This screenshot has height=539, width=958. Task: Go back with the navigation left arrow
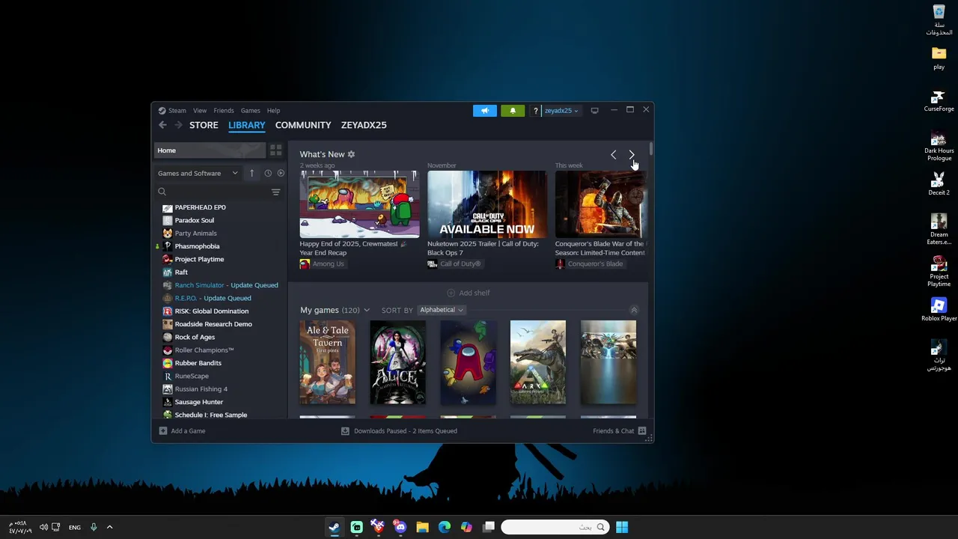tap(162, 125)
